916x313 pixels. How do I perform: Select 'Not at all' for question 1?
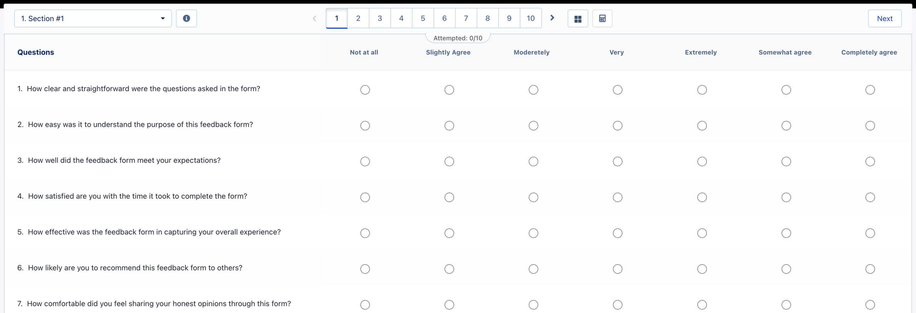365,90
